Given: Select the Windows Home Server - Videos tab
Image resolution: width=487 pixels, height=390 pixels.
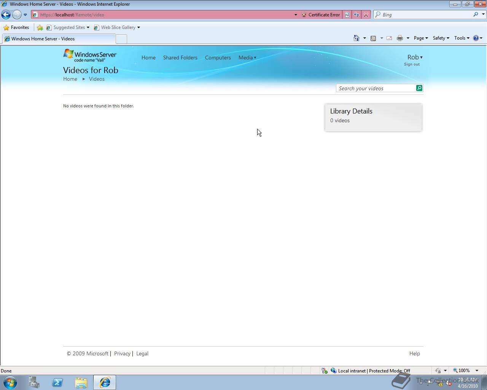Looking at the screenshot, I should (58, 39).
